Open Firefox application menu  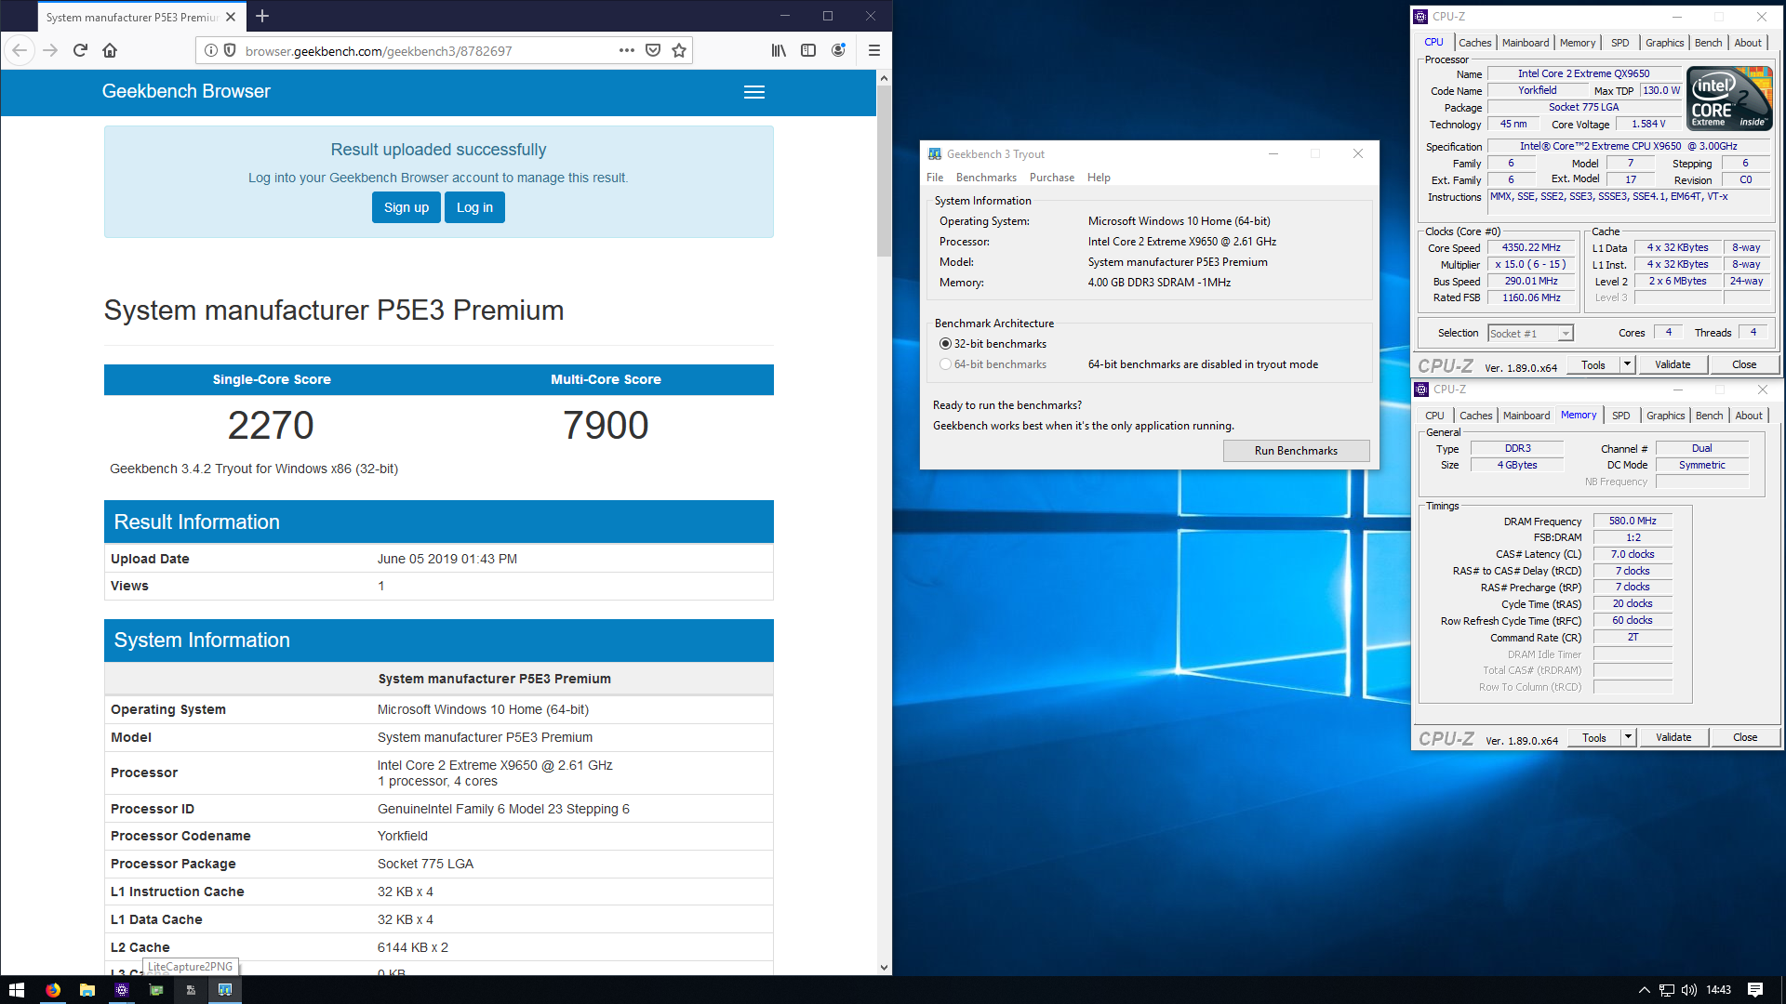click(x=873, y=50)
